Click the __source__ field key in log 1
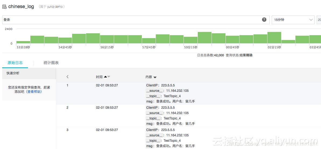Screen dimensions: 321x149 pos(154,90)
